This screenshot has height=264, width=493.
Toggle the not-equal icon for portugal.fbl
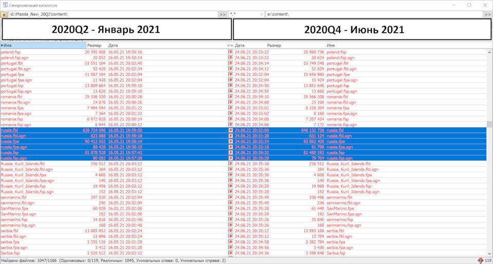point(231,64)
